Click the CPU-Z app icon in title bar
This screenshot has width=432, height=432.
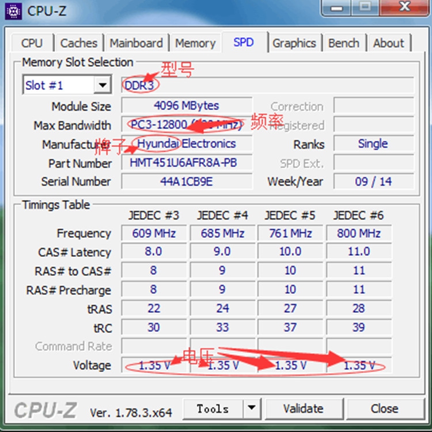[13, 10]
